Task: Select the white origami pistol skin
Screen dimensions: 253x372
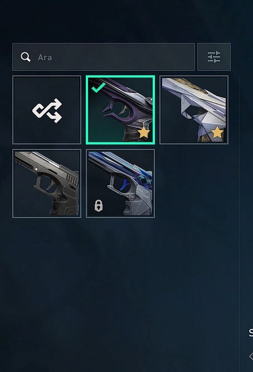Action: point(194,110)
